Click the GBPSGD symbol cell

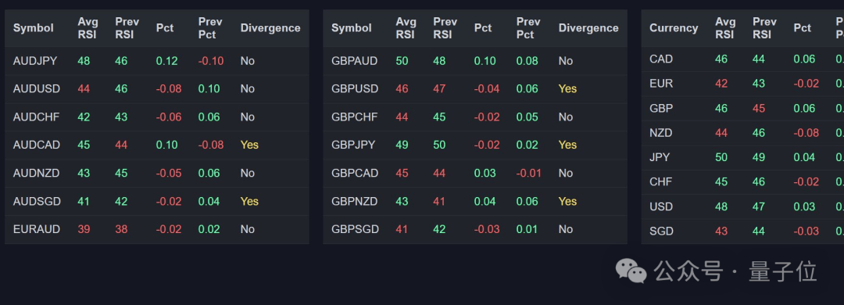[355, 229]
